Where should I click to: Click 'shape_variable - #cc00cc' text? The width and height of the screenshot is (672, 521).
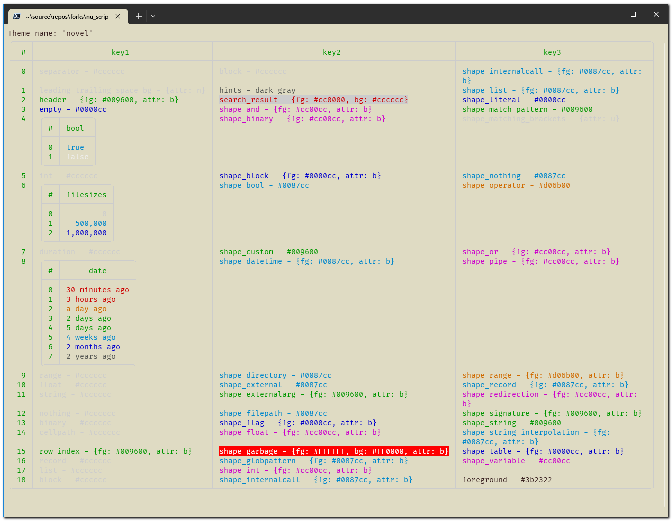click(x=516, y=461)
